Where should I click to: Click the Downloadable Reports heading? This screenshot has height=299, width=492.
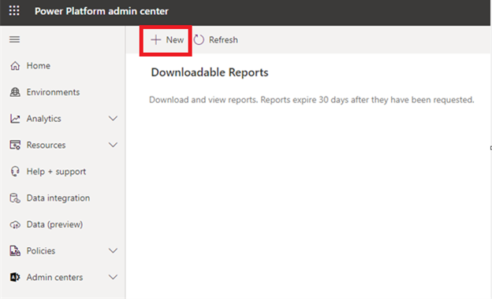pos(210,72)
